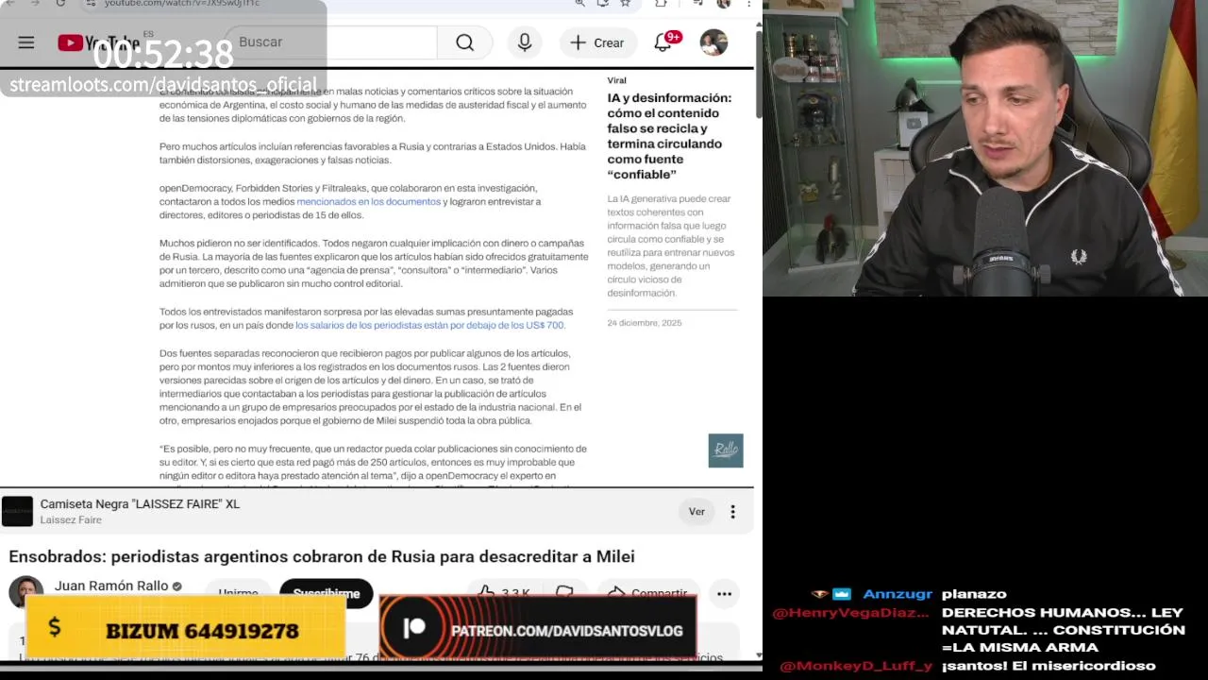The height and width of the screenshot is (680, 1208).
Task: Click the BIZUM 644919278 banner
Action: pos(186,630)
